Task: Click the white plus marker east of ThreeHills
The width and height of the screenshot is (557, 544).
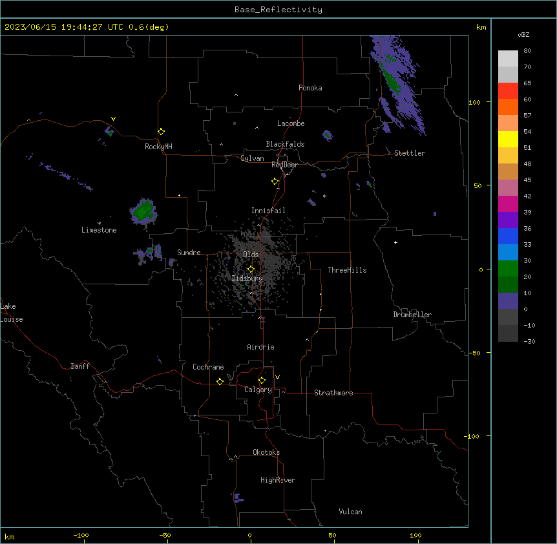Action: coord(395,242)
